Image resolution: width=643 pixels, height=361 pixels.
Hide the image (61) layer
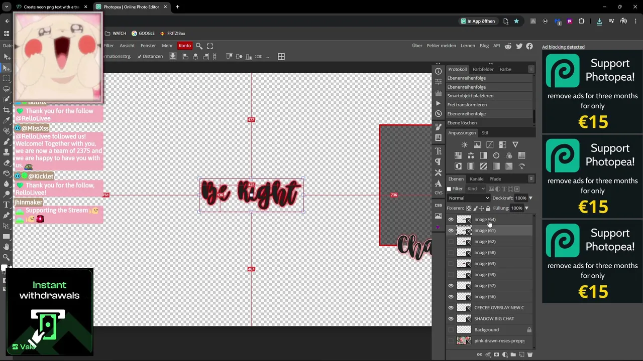451,231
